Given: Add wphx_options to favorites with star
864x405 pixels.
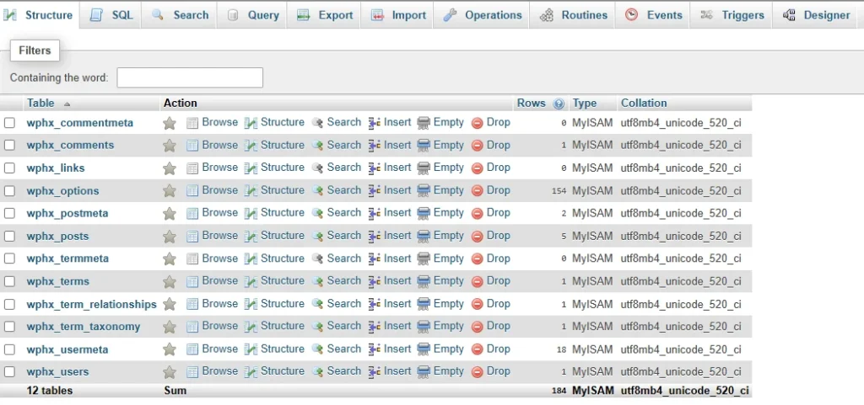Looking at the screenshot, I should pos(169,190).
